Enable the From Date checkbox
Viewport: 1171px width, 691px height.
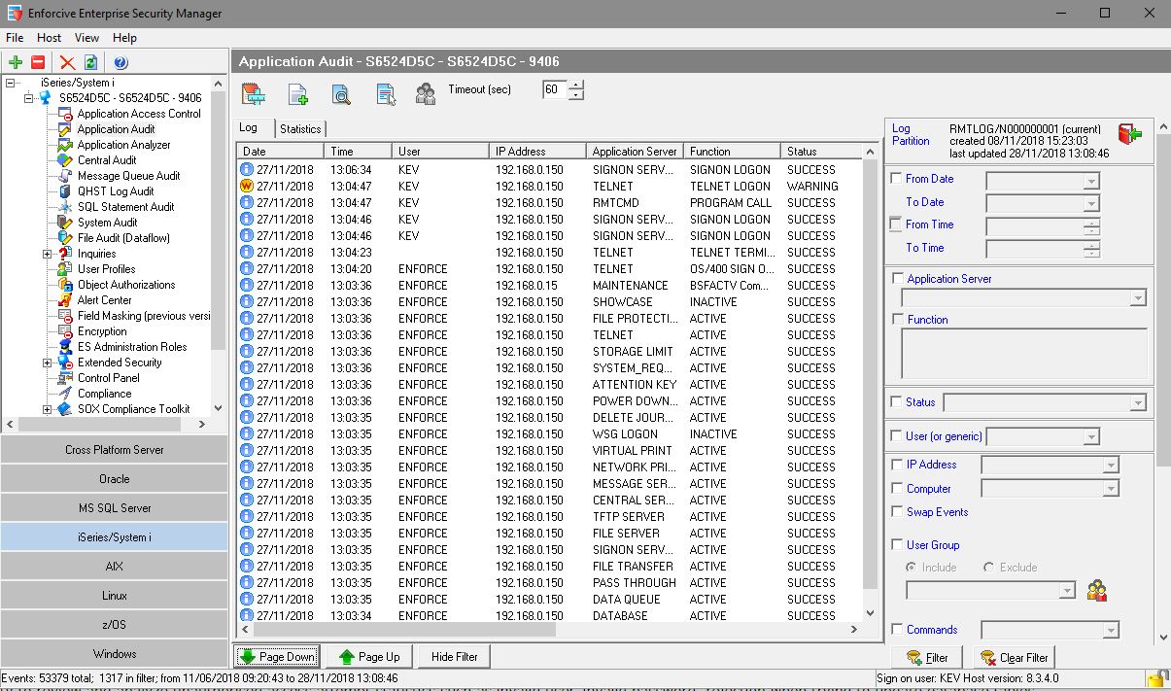[x=896, y=179]
